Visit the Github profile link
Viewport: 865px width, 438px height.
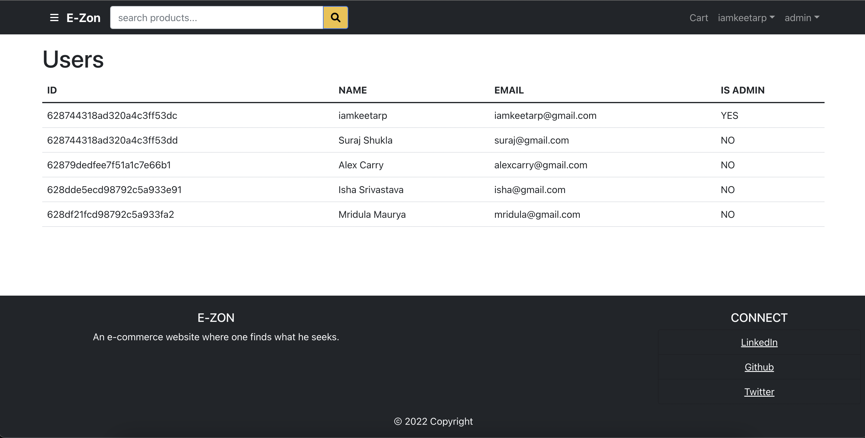(x=759, y=367)
